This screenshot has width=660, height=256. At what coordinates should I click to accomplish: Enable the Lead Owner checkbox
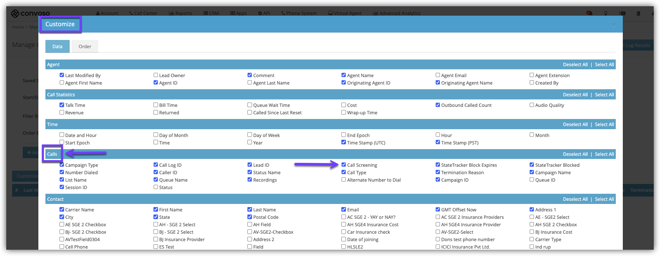pos(156,75)
